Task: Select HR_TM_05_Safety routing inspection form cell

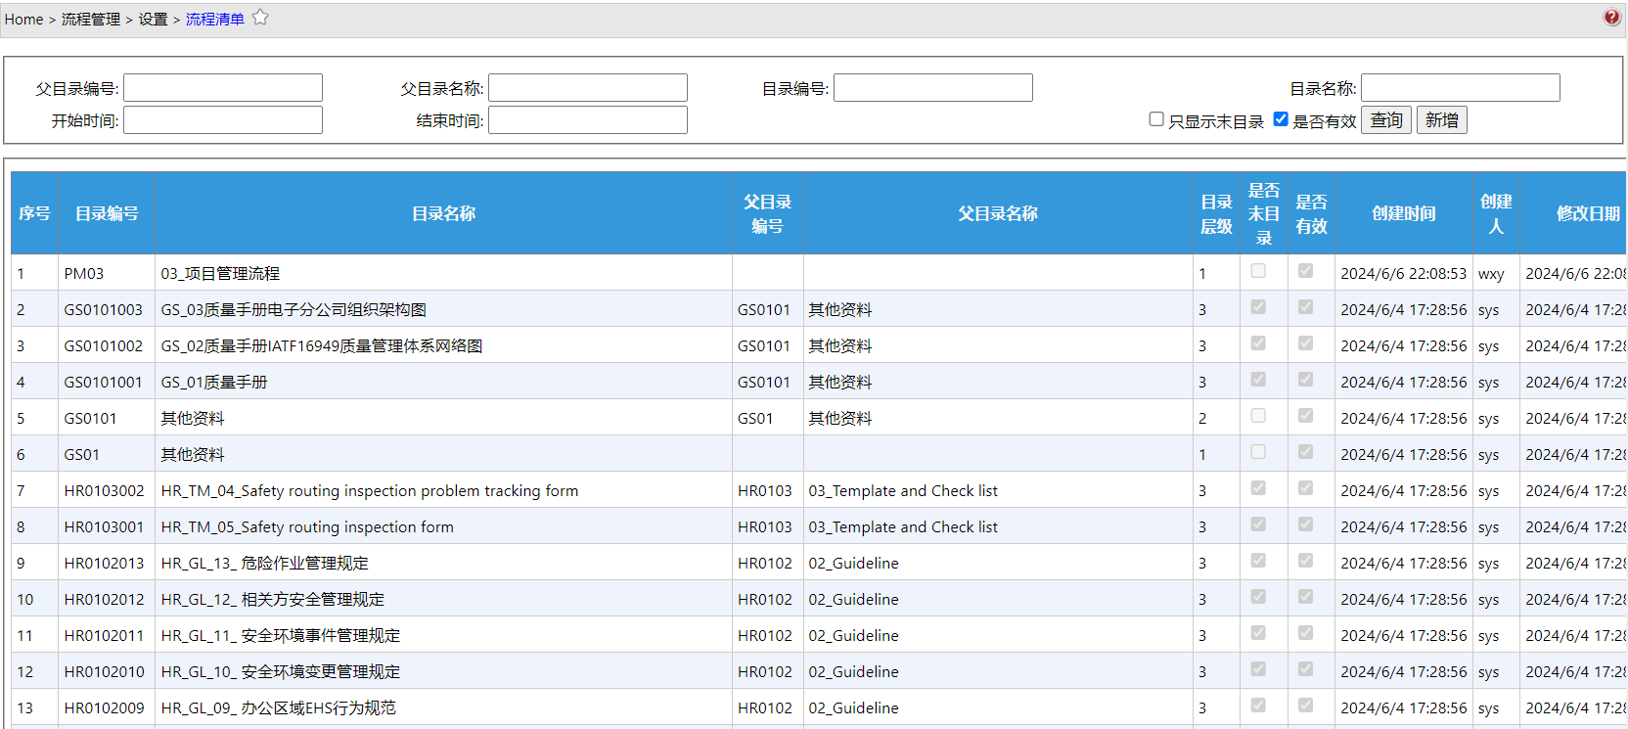Action: click(443, 526)
